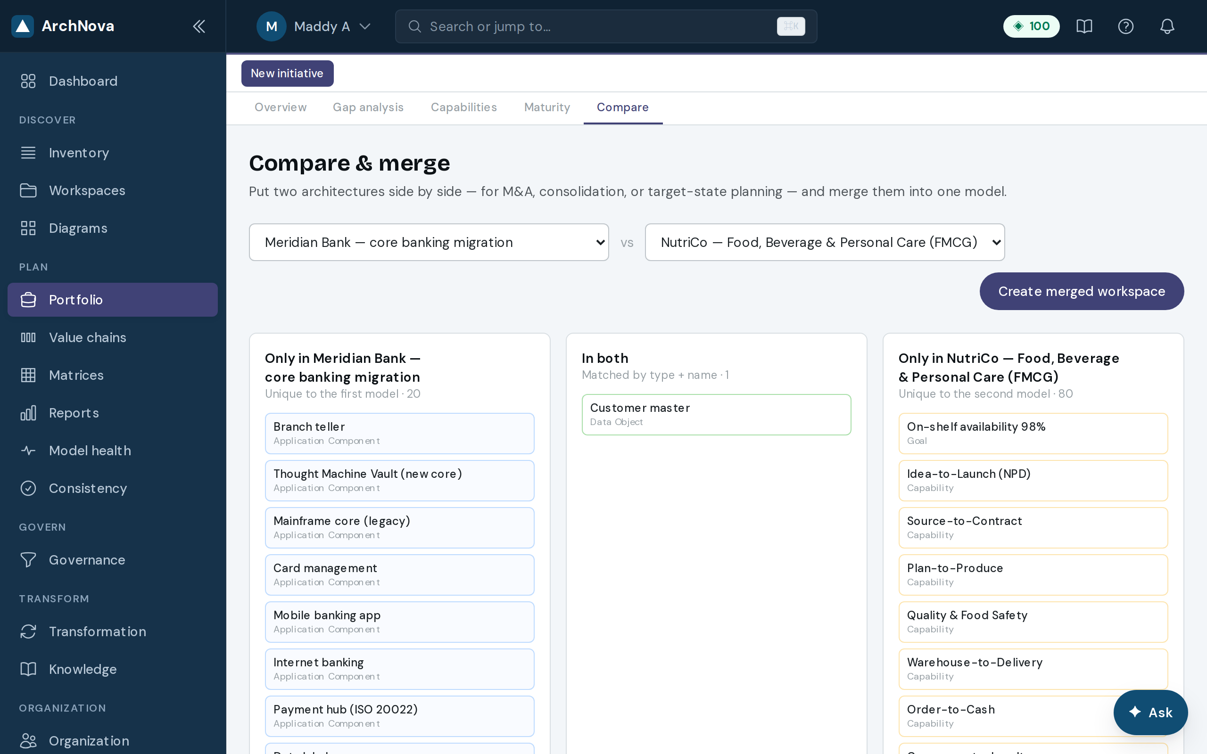Open Knowledge book icon in sidebar
1207x754 pixels.
coord(28,669)
